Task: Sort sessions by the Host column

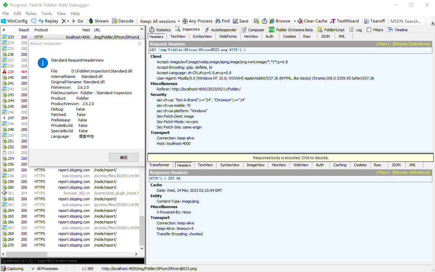Action: [71, 30]
